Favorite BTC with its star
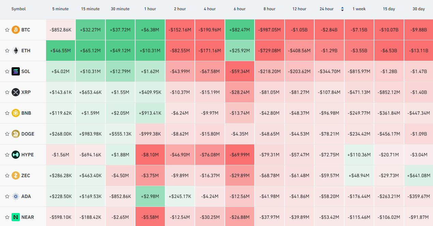This screenshot has height=226, width=433. [7, 30]
